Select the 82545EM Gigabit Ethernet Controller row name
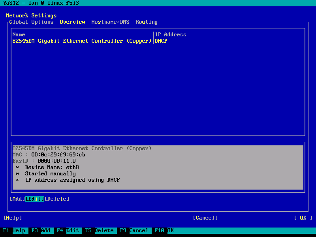The image size is (316, 237). pos(82,41)
